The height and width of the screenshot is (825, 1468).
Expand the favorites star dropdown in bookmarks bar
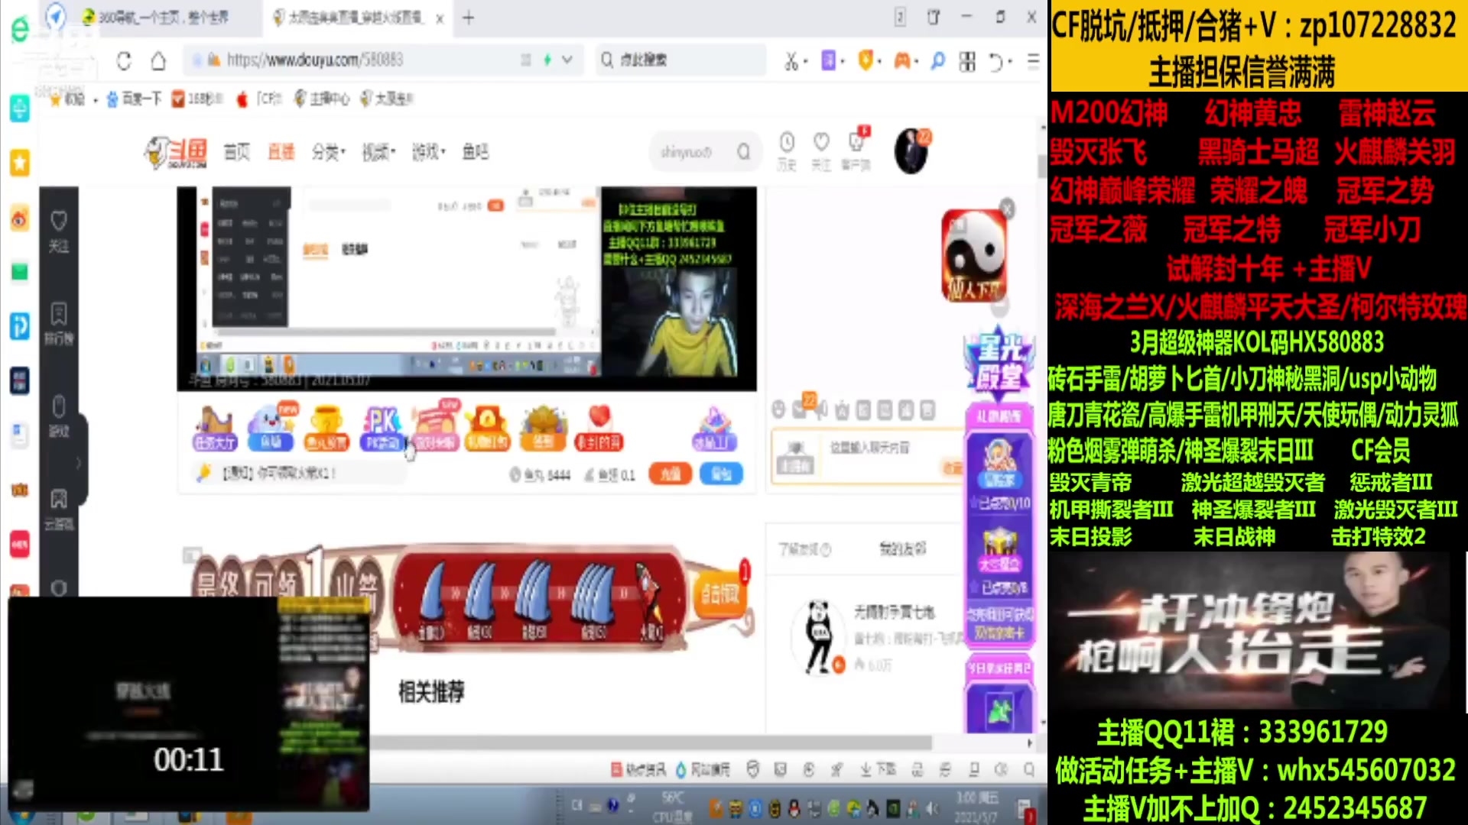click(x=96, y=100)
